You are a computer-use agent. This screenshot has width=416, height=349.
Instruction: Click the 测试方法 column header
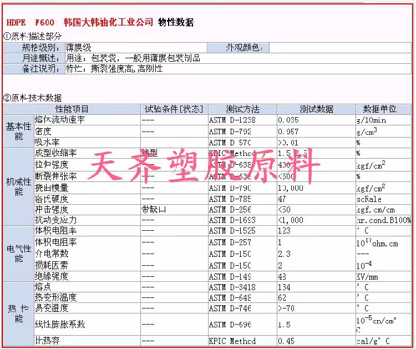point(242,109)
